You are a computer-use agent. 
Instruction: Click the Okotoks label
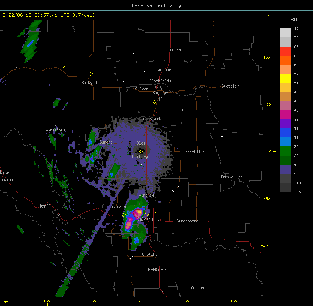pos(150,254)
